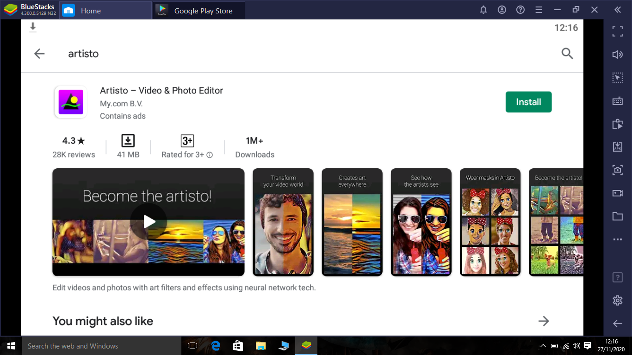Open the Play Store search magnifier
The image size is (632, 355).
pyautogui.click(x=567, y=54)
